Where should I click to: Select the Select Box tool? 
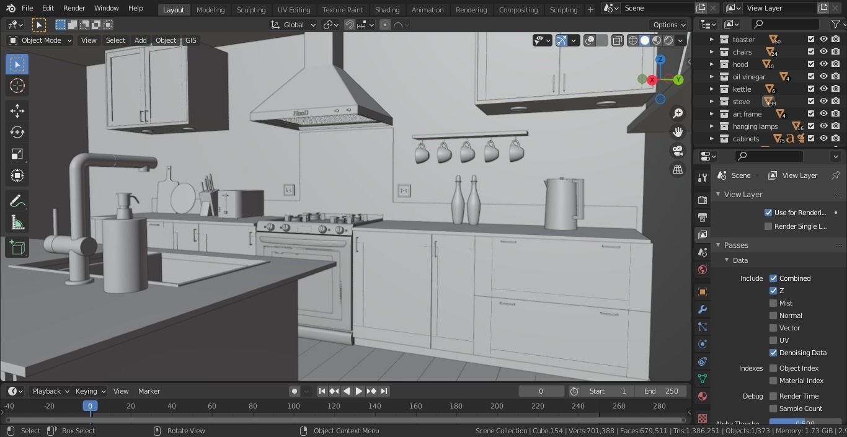[x=17, y=64]
